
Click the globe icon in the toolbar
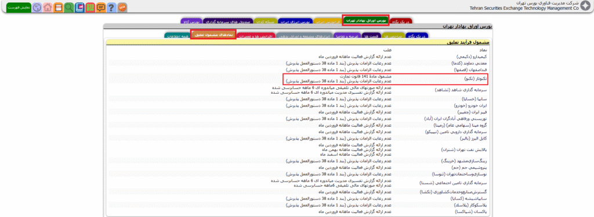[37, 7]
